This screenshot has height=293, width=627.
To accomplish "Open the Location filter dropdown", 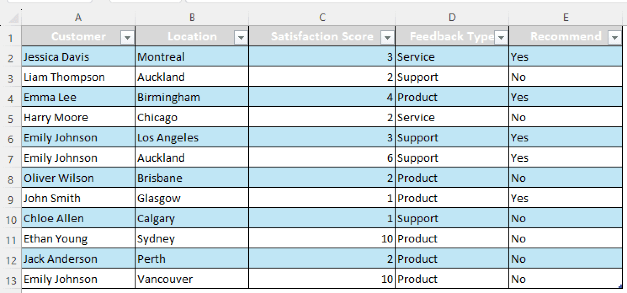I will click(241, 37).
